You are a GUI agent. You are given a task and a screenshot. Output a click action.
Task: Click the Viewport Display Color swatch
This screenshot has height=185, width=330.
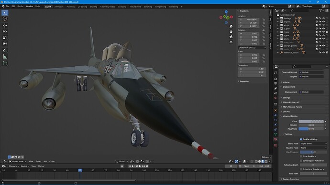pyautogui.click(x=311, y=121)
